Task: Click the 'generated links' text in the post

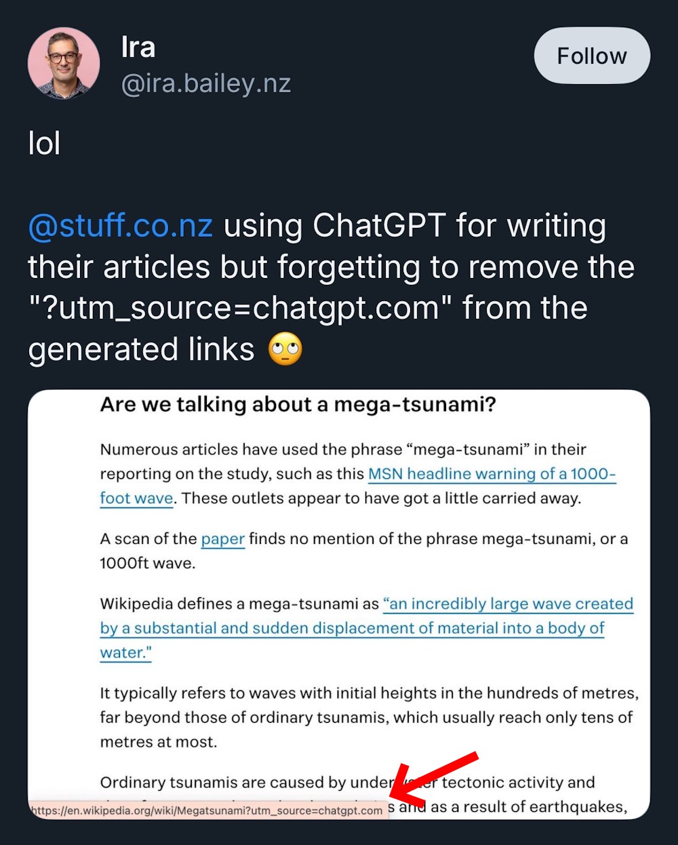Action: [141, 349]
